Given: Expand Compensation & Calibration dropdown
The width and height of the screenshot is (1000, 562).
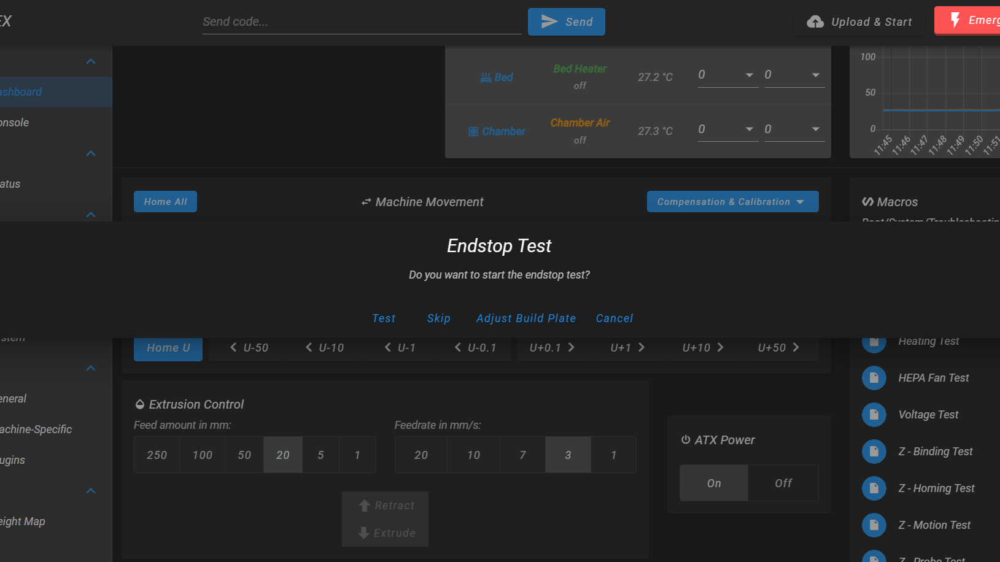Looking at the screenshot, I should pos(733,201).
